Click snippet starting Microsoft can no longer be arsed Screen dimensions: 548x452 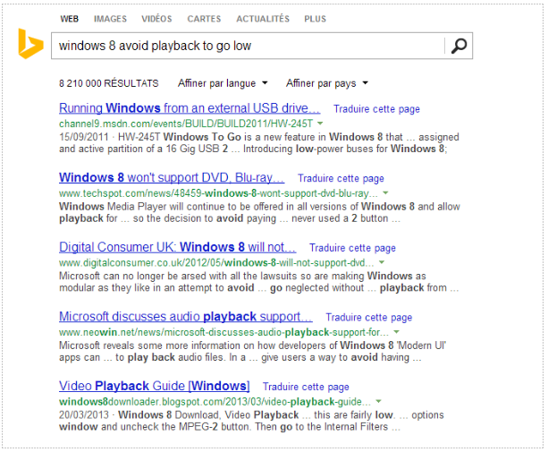pyautogui.click(x=258, y=282)
